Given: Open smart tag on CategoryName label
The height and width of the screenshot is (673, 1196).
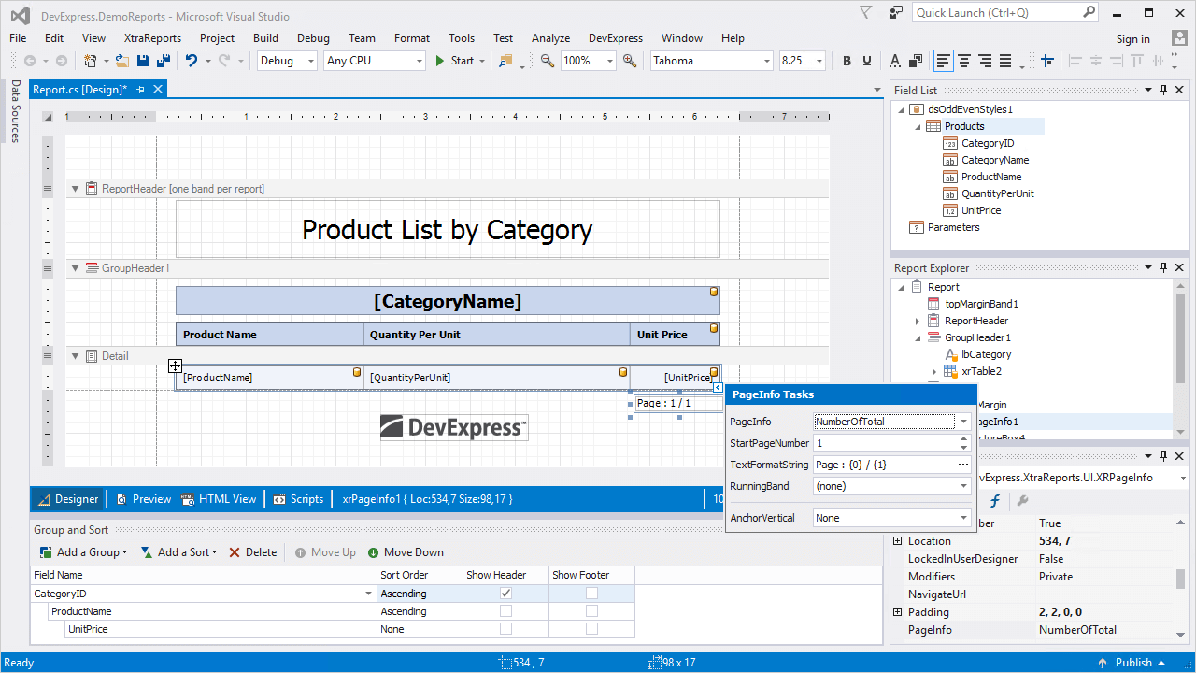Looking at the screenshot, I should coord(715,293).
